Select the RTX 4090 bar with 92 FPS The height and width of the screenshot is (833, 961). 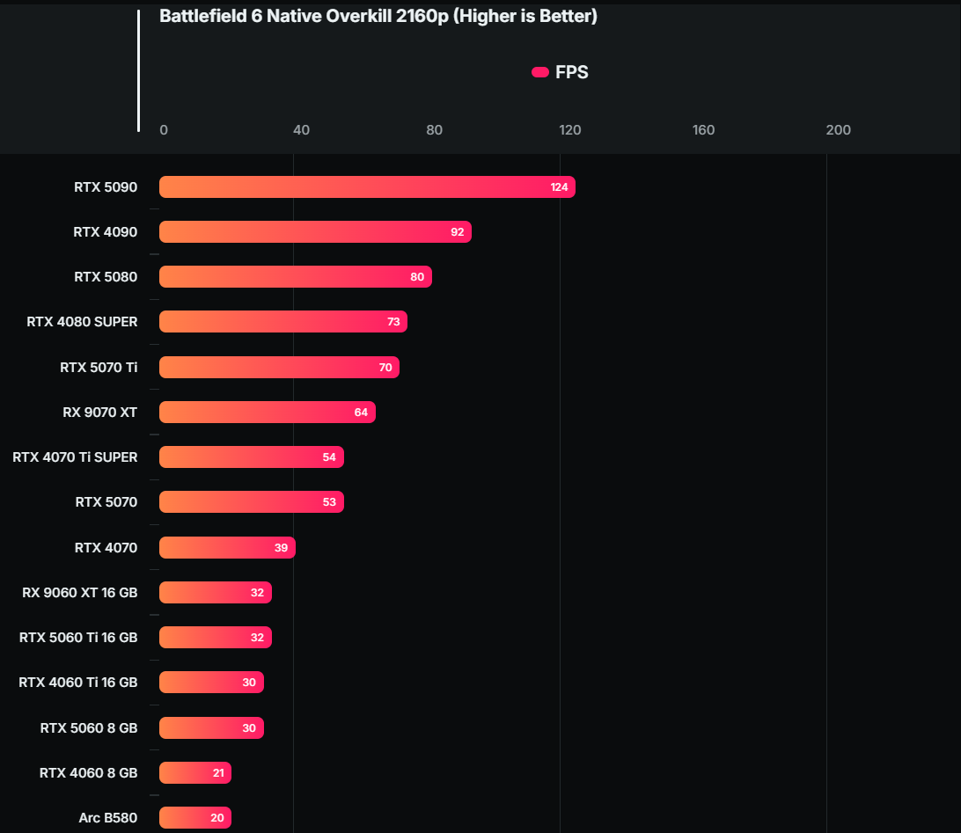[315, 232]
